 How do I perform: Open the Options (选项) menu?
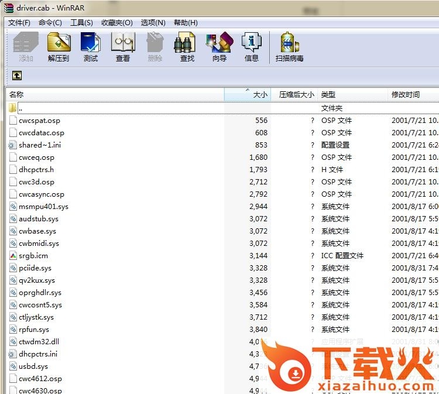coord(153,23)
